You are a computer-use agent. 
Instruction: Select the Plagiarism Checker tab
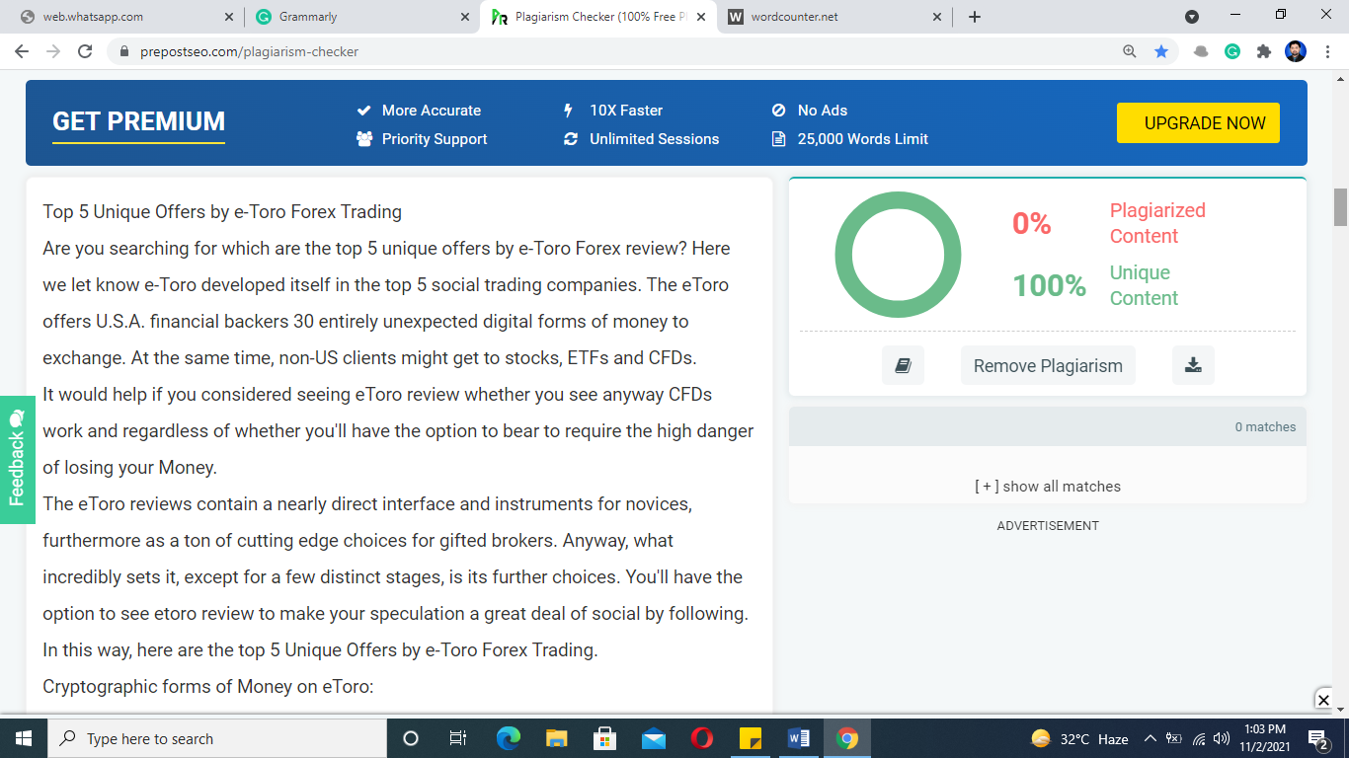click(598, 17)
